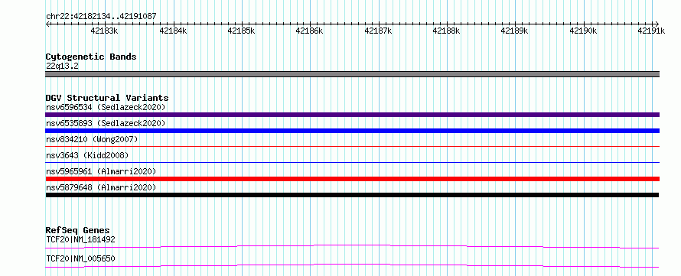
Task: Open the TCF20|NM_005650 transcript label
Action: pos(80,259)
